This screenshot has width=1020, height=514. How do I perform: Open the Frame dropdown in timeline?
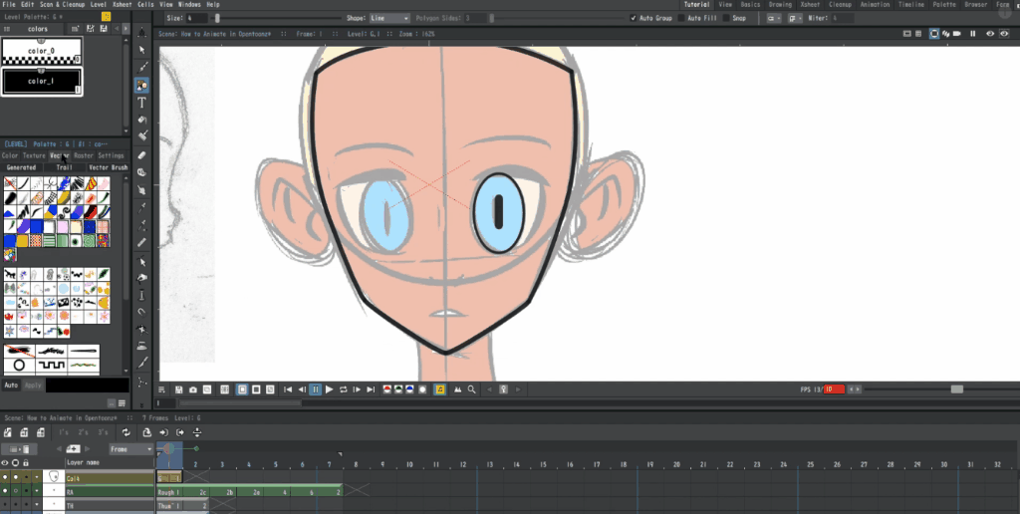(130, 449)
